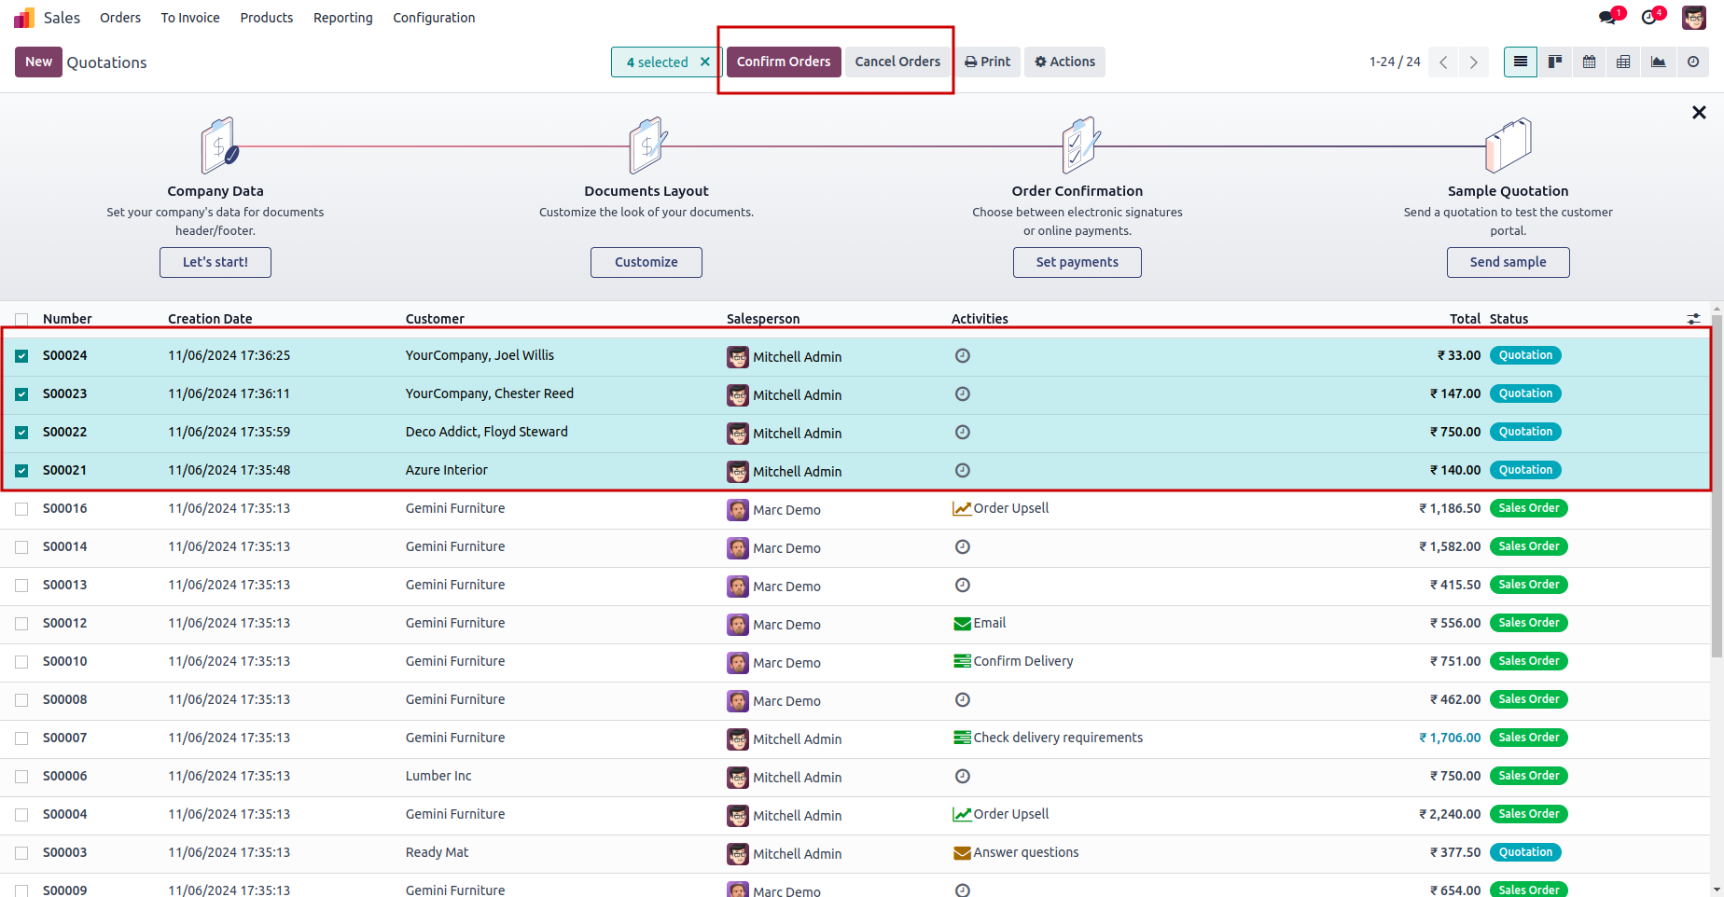Viewport: 1724px width, 897px height.
Task: Open Check delivery requirements activity S00007
Action: tap(1047, 738)
